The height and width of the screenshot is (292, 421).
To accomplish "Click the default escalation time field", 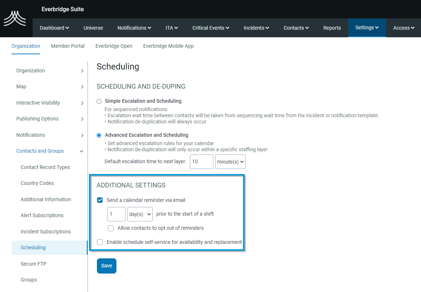I will pos(202,162).
